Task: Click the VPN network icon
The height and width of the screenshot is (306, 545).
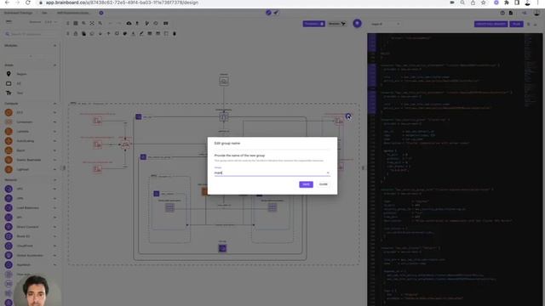Action: 9,198
